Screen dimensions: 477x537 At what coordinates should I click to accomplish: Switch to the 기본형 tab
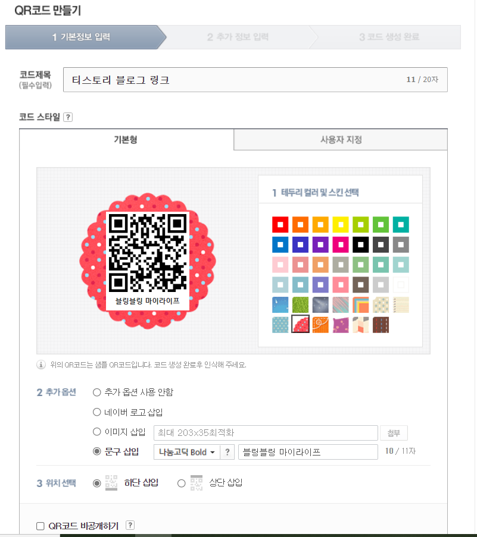point(126,140)
